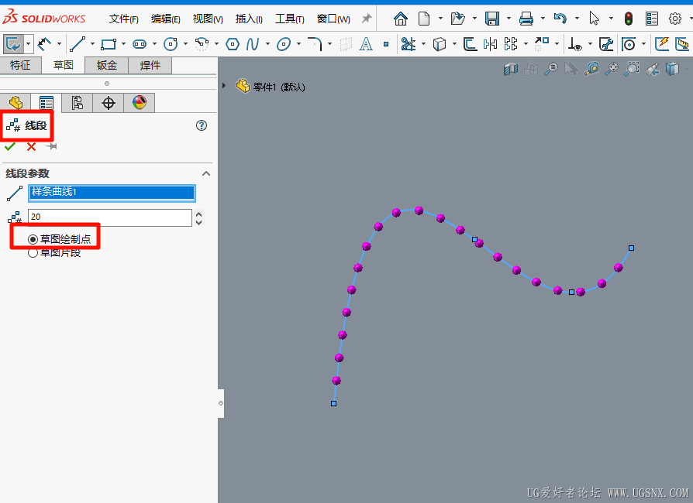Select the Sketch Text tool
Image resolution: width=693 pixels, height=503 pixels.
[366, 44]
